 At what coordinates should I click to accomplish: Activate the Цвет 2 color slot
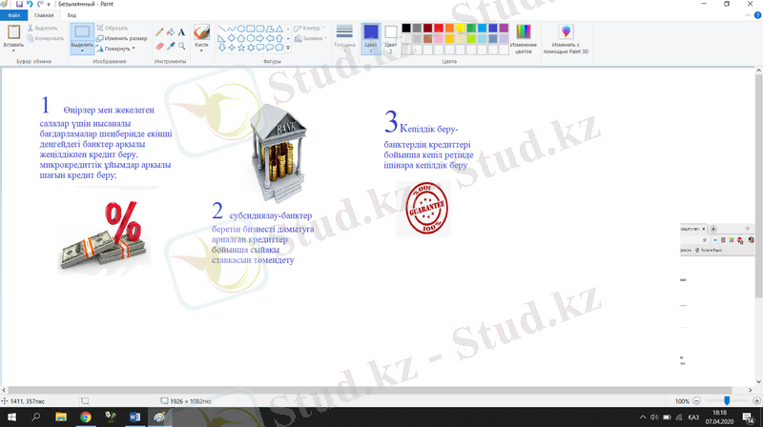(391, 39)
